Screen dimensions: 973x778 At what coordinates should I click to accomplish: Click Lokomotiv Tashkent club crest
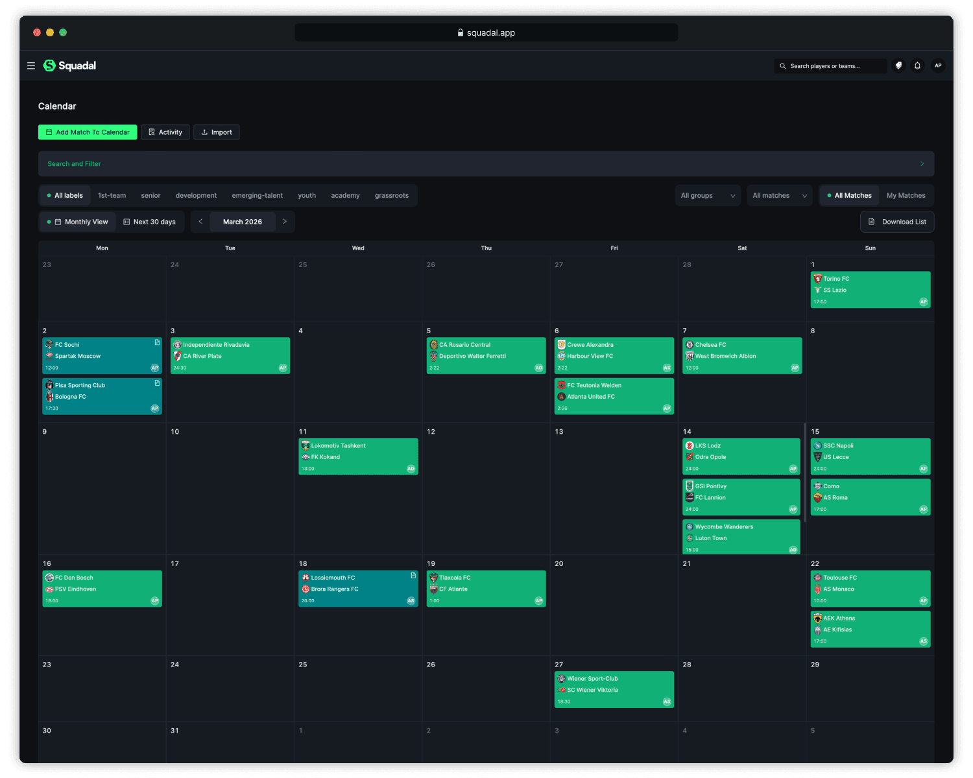coord(306,445)
